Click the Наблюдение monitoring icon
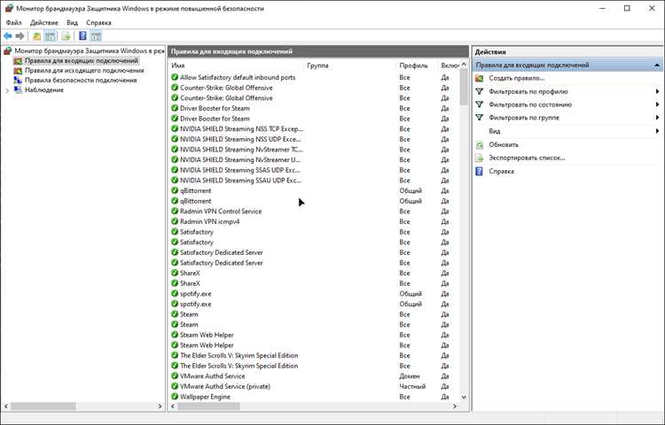 (x=18, y=89)
